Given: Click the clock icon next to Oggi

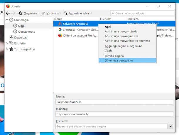Looking at the screenshot, I should [15, 26].
